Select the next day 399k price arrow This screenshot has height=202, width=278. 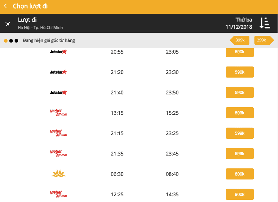click(264, 40)
